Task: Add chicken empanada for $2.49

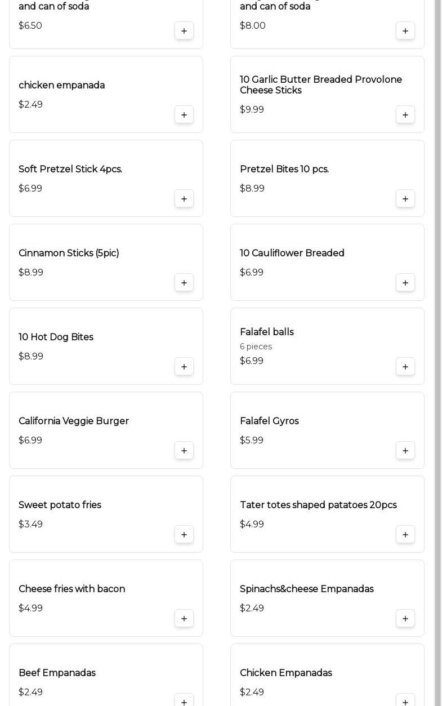Action: point(184,115)
